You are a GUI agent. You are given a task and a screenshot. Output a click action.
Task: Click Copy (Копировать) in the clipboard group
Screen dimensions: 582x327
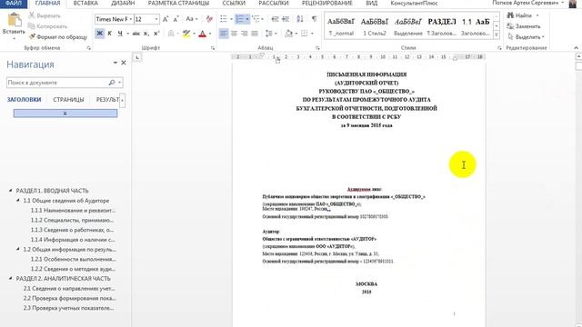pos(48,26)
